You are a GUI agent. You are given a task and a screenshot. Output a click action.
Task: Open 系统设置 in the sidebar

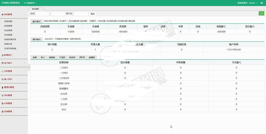[x=8, y=21]
